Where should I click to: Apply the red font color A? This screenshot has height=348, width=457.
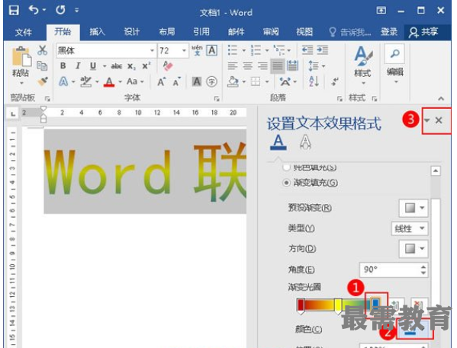(x=109, y=81)
